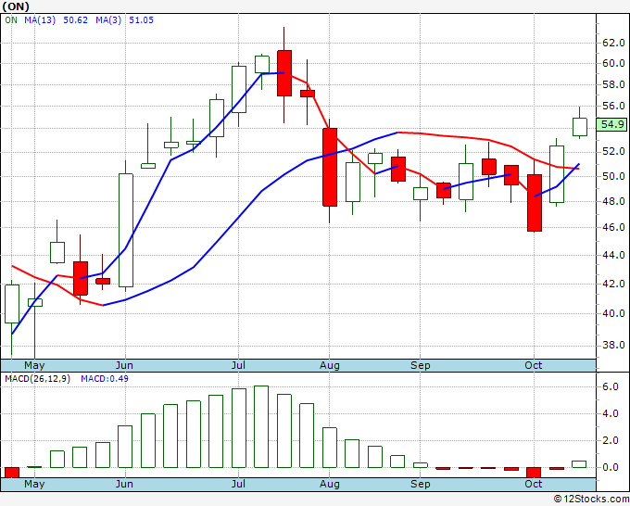Click the "(ON)" ticker title
The height and width of the screenshot is (506, 630).
(16, 6)
